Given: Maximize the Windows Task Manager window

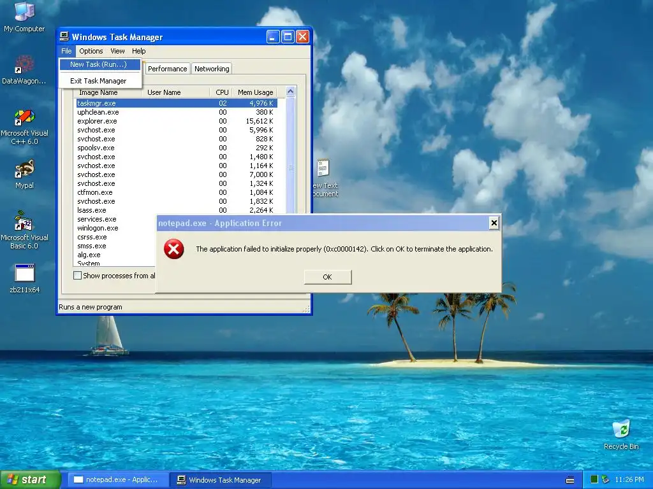Looking at the screenshot, I should [288, 37].
